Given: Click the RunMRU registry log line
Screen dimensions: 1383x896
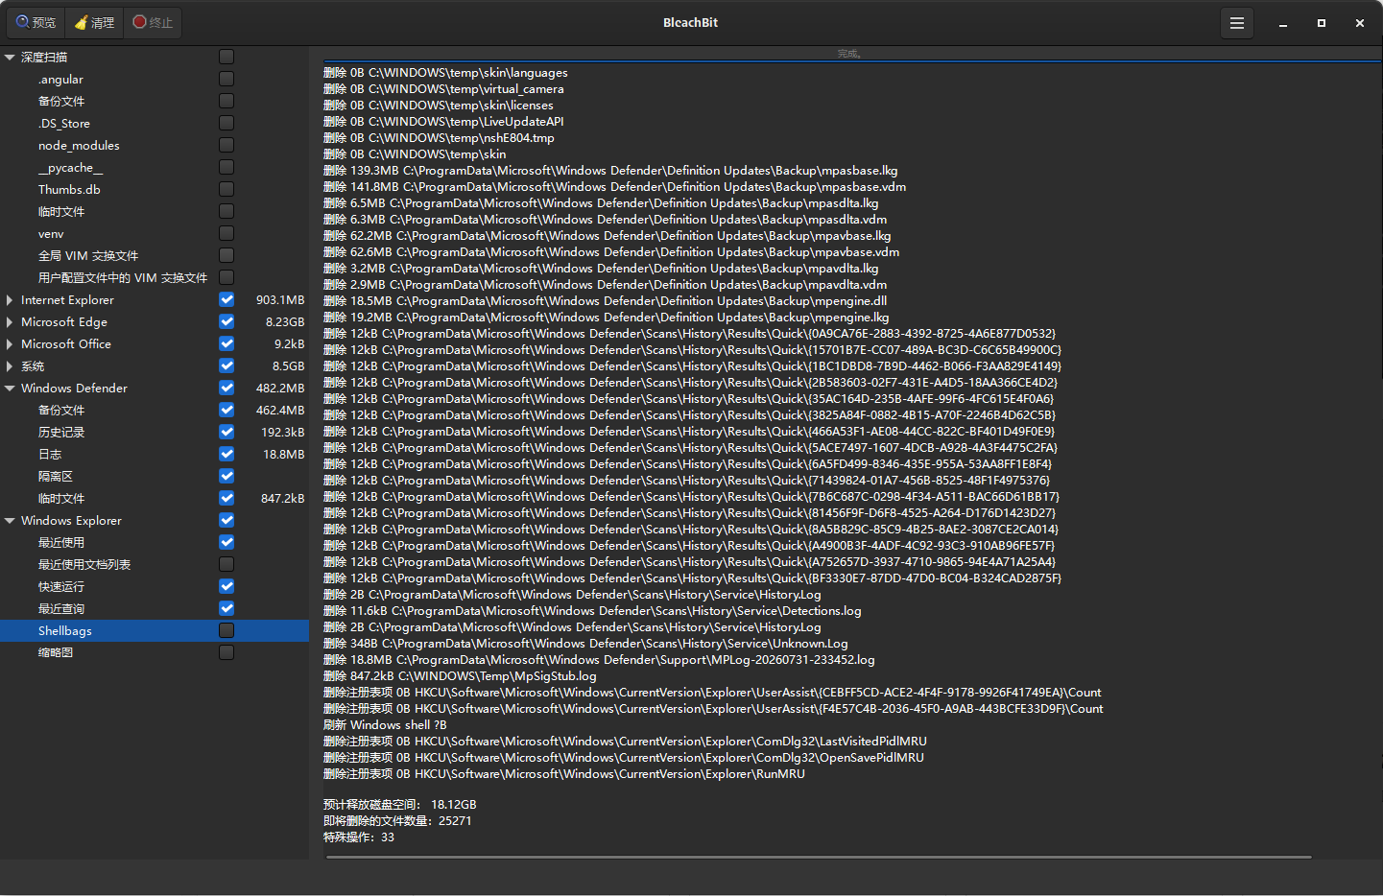Looking at the screenshot, I should pyautogui.click(x=564, y=774).
